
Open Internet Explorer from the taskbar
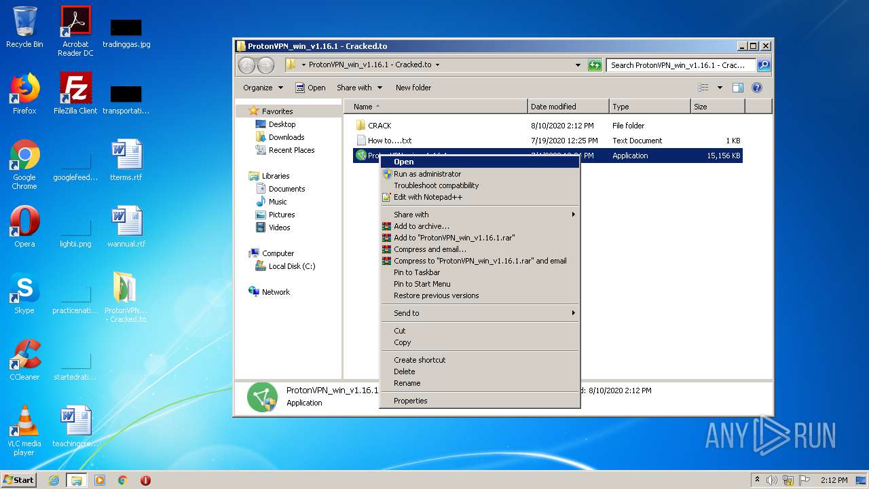pos(54,480)
